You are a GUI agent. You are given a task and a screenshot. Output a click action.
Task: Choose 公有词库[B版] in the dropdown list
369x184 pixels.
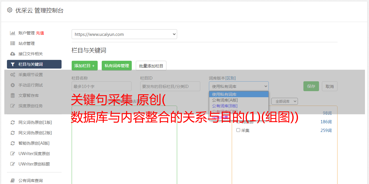tap(239, 106)
